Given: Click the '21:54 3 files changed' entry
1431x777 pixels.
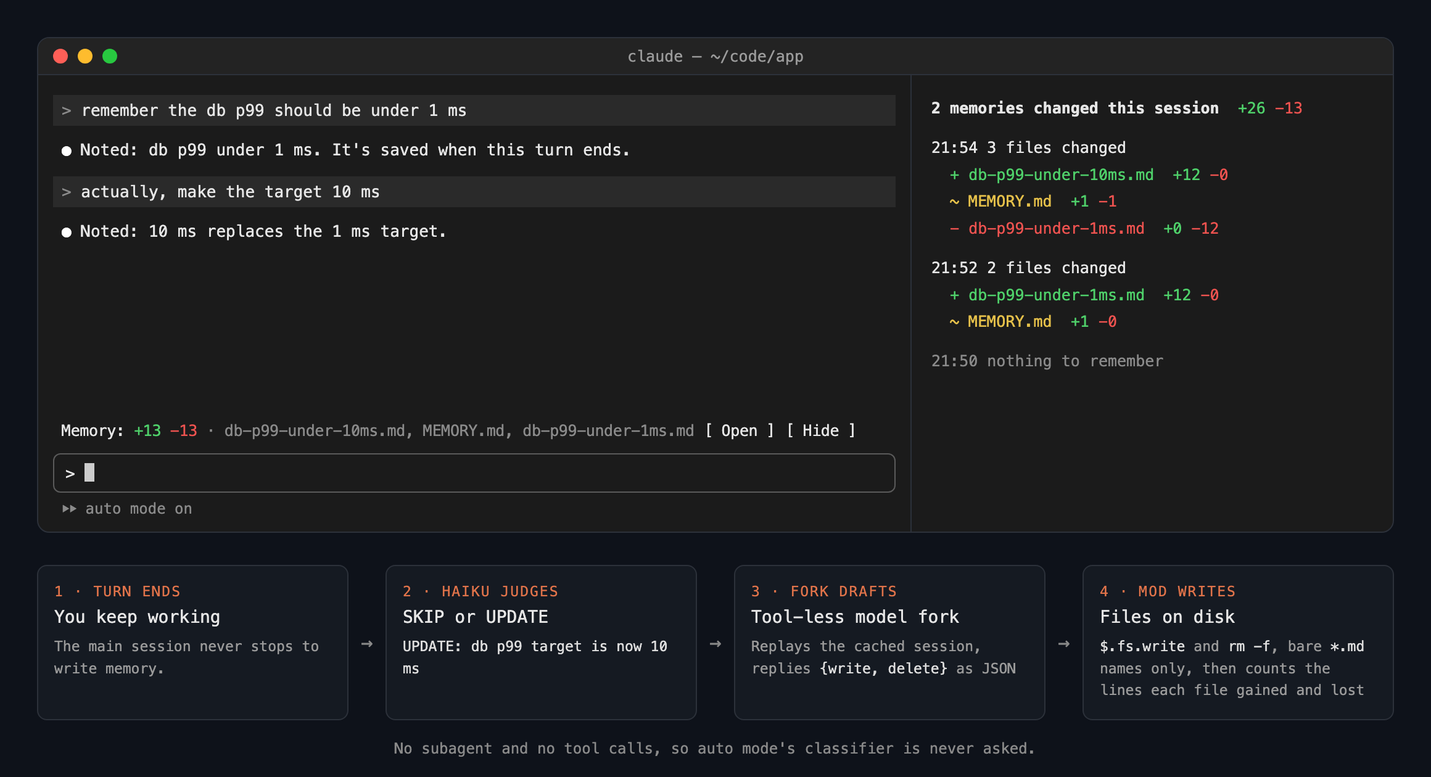Looking at the screenshot, I should point(1028,147).
